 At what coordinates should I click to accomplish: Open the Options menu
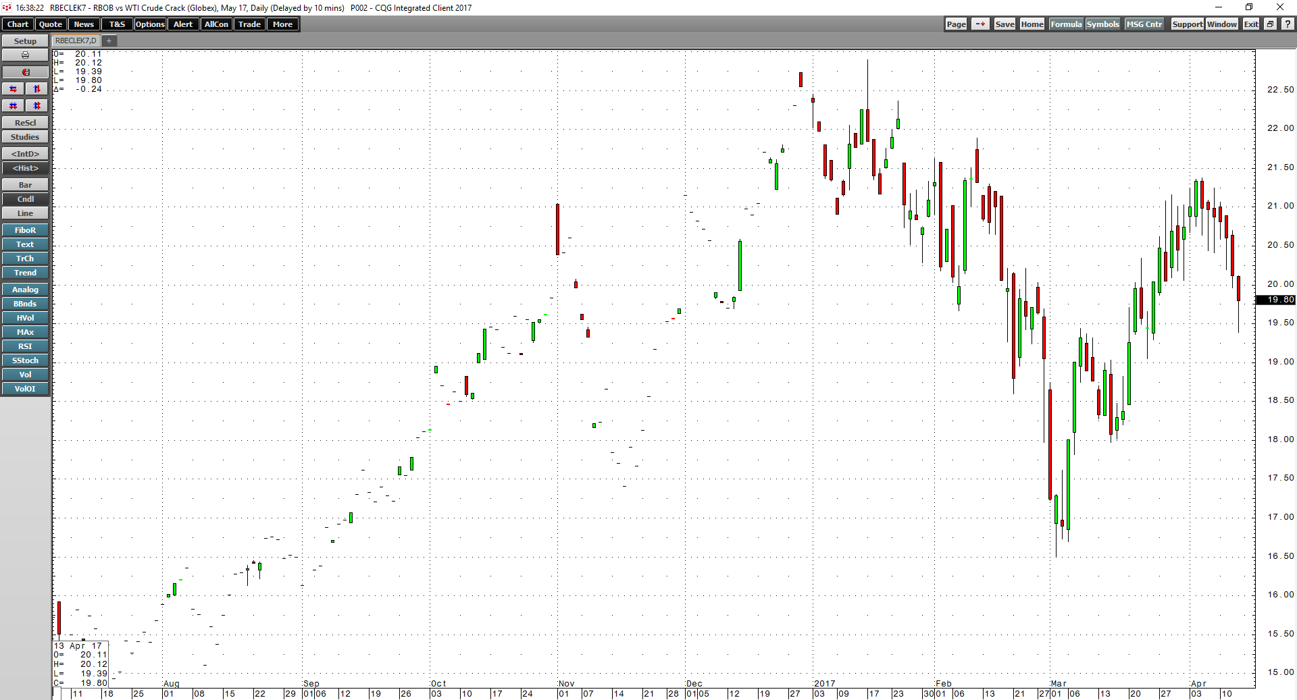coord(149,24)
